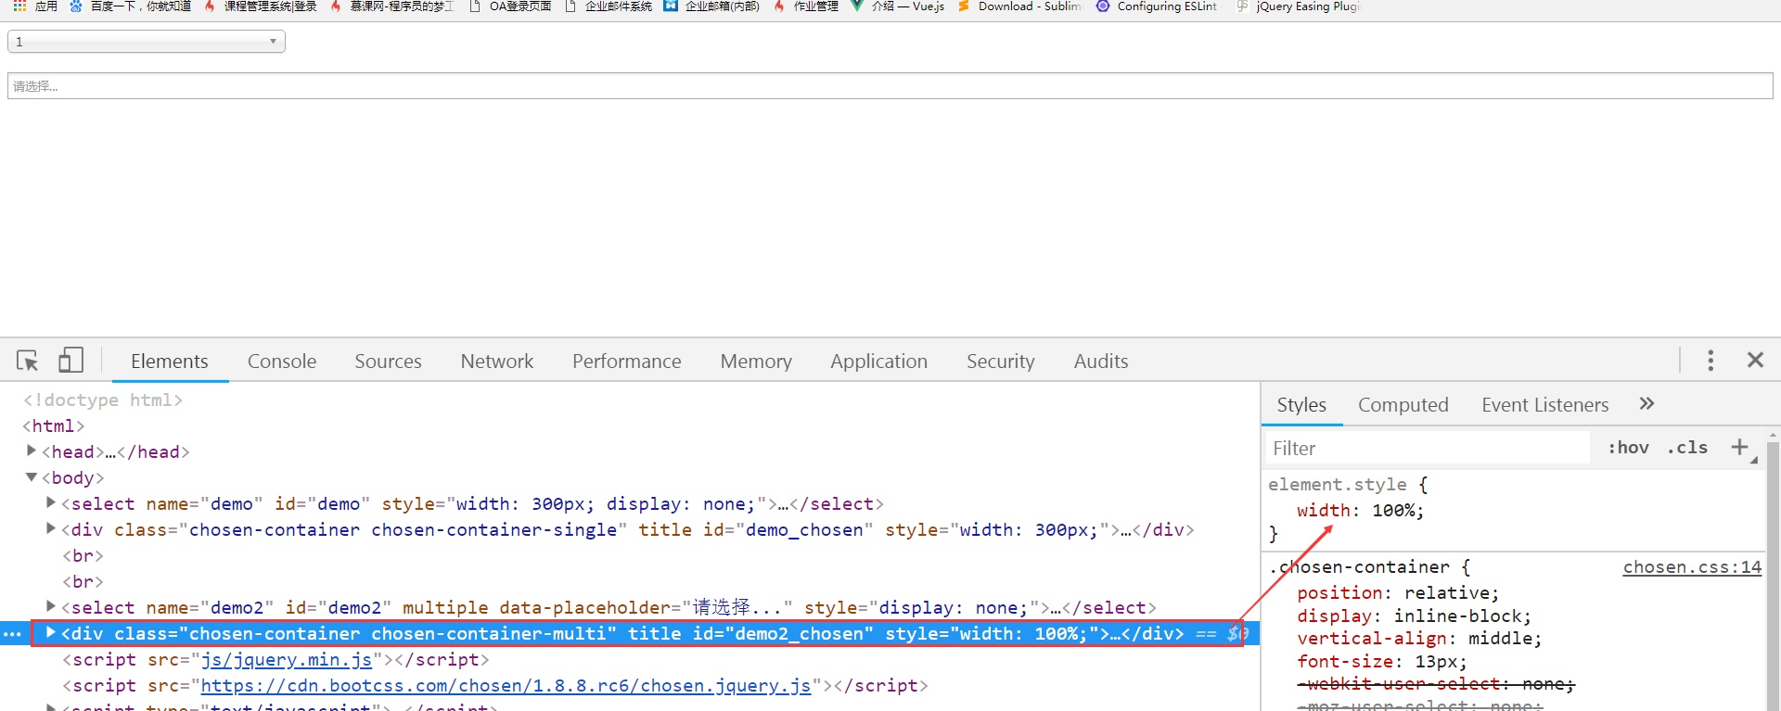Select the <!doctype html> line
This screenshot has width=1781, height=711.
103,400
